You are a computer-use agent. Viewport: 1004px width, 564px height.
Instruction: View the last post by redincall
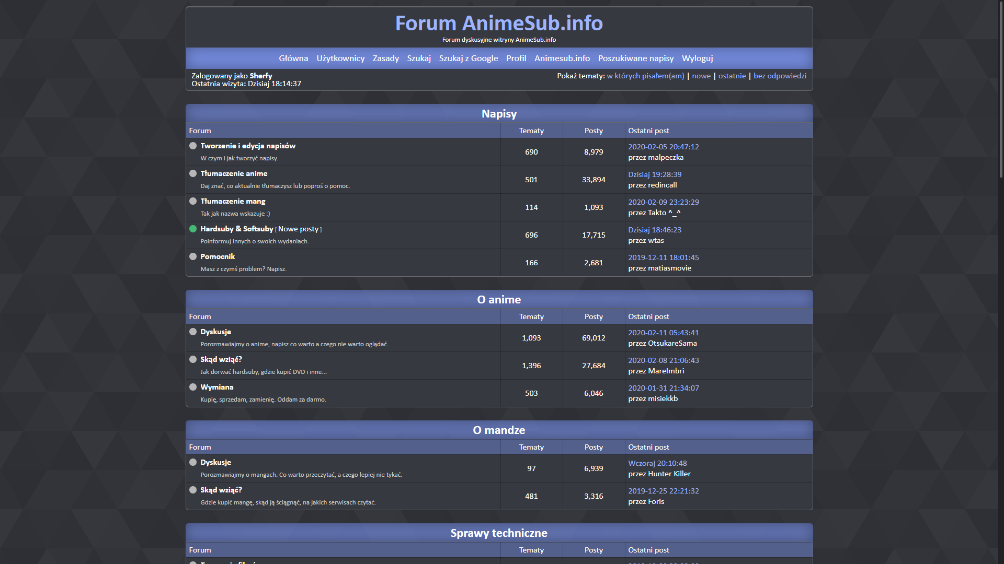pos(654,174)
